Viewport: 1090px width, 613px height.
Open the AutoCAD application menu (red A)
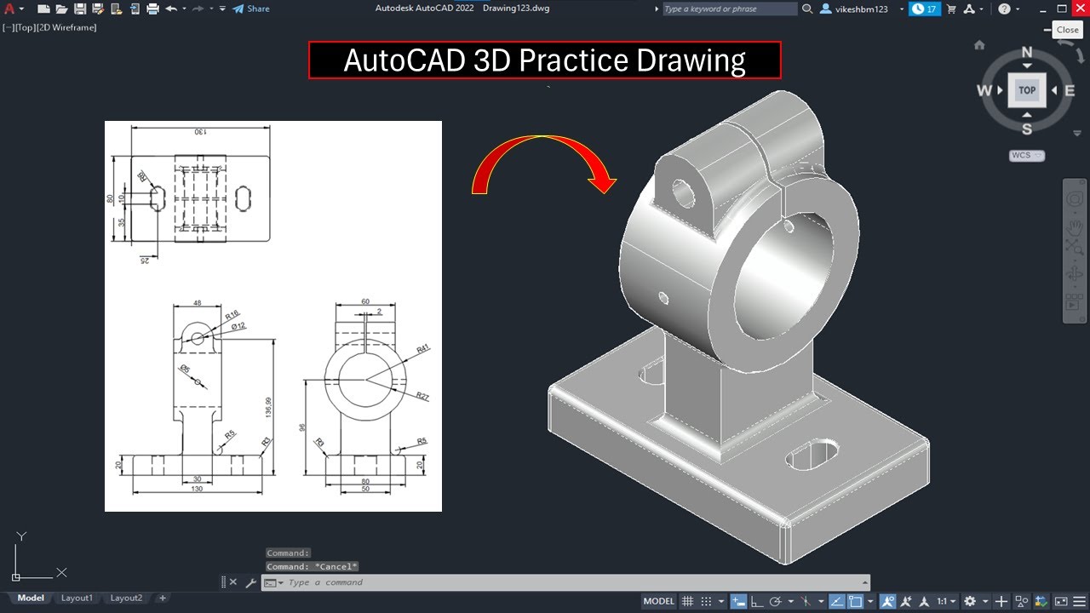point(9,9)
